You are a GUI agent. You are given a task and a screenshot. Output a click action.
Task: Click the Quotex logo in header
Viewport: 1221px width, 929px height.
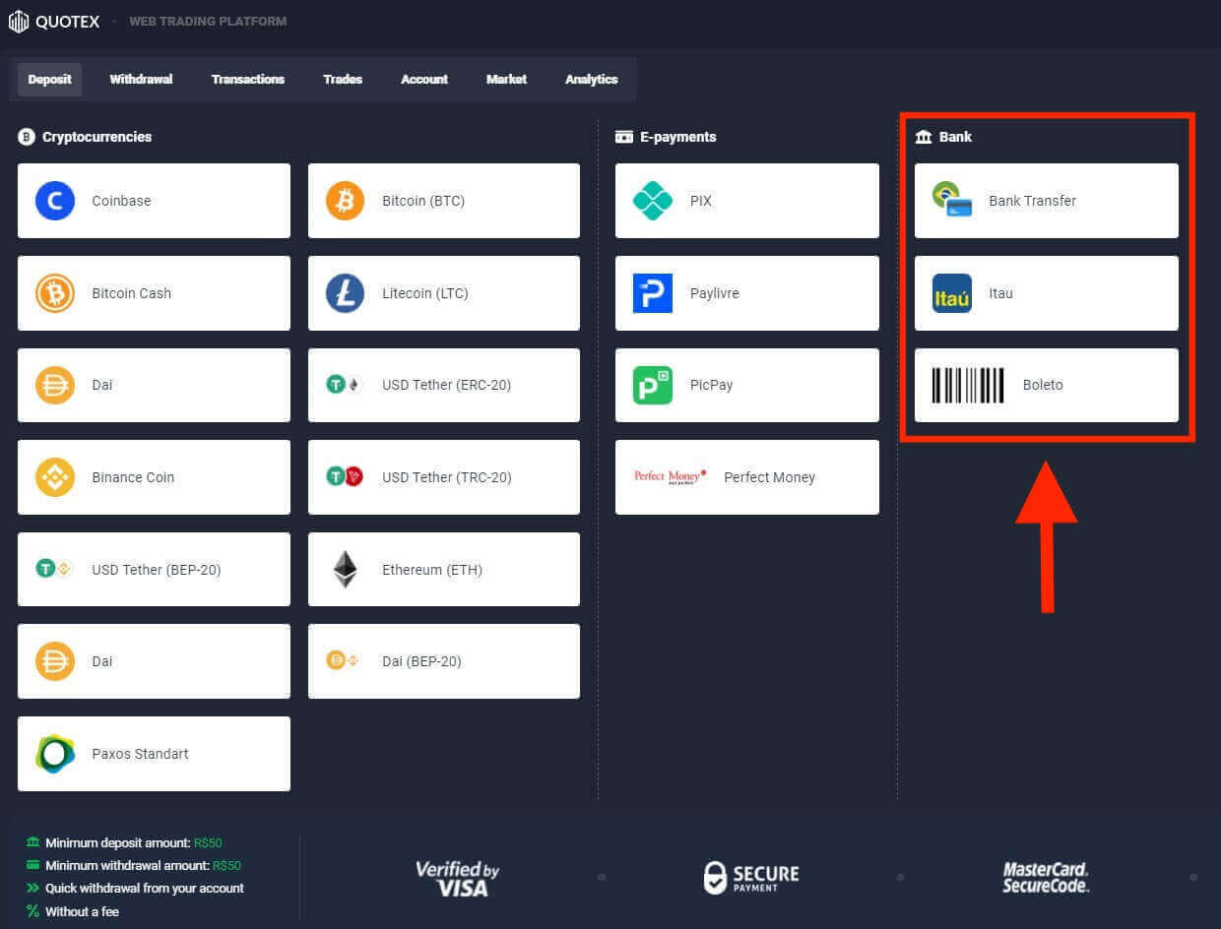tap(54, 22)
